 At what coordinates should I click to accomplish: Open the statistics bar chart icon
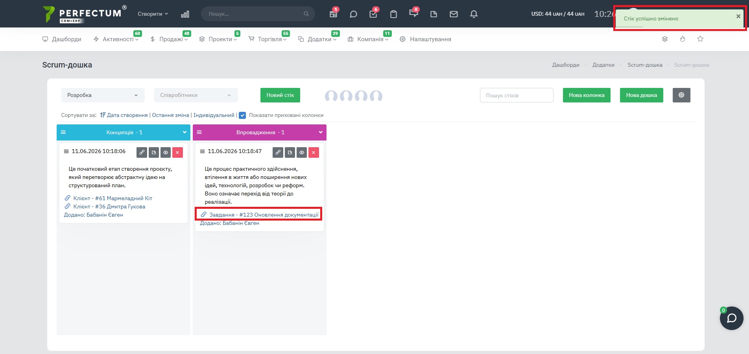click(185, 14)
